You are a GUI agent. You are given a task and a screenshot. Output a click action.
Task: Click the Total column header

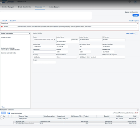click(134, 116)
